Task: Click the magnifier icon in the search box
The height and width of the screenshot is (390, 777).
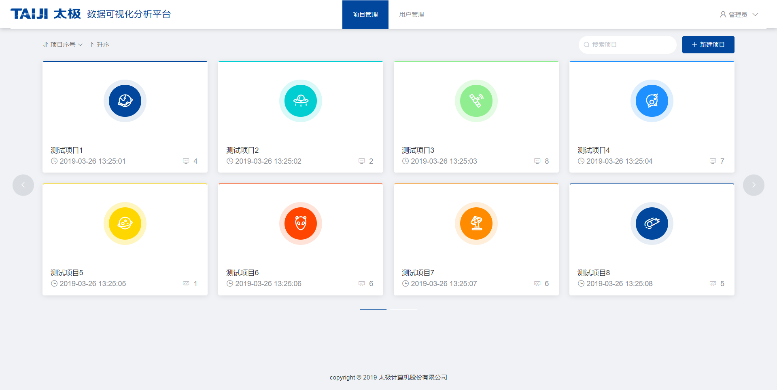Action: pos(586,45)
